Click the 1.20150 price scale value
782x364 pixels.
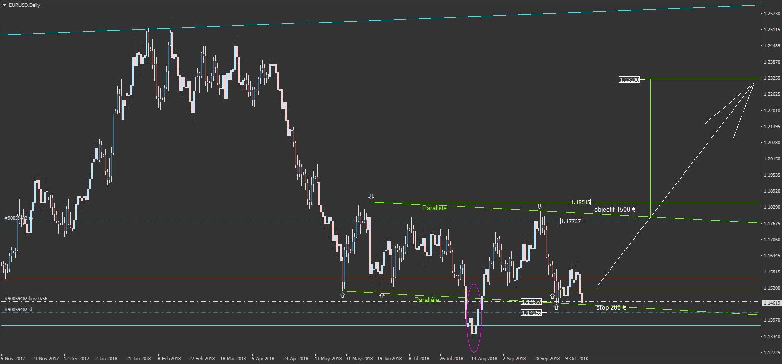(x=772, y=159)
